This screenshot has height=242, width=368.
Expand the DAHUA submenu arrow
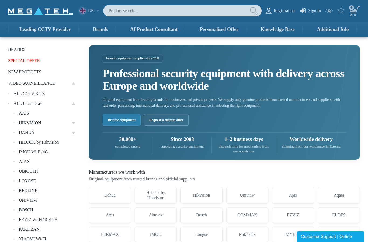click(74, 133)
